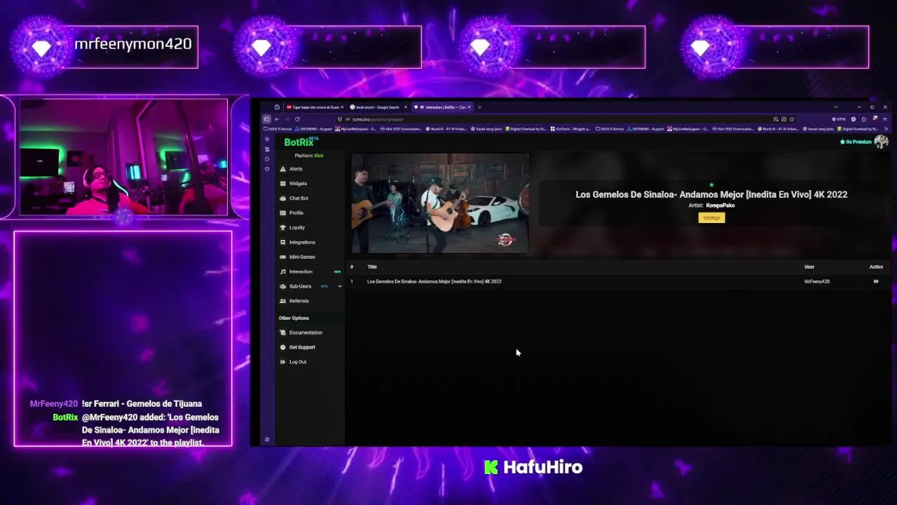Click the VPN shield in the browser toolbar
The image size is (897, 505).
[839, 119]
